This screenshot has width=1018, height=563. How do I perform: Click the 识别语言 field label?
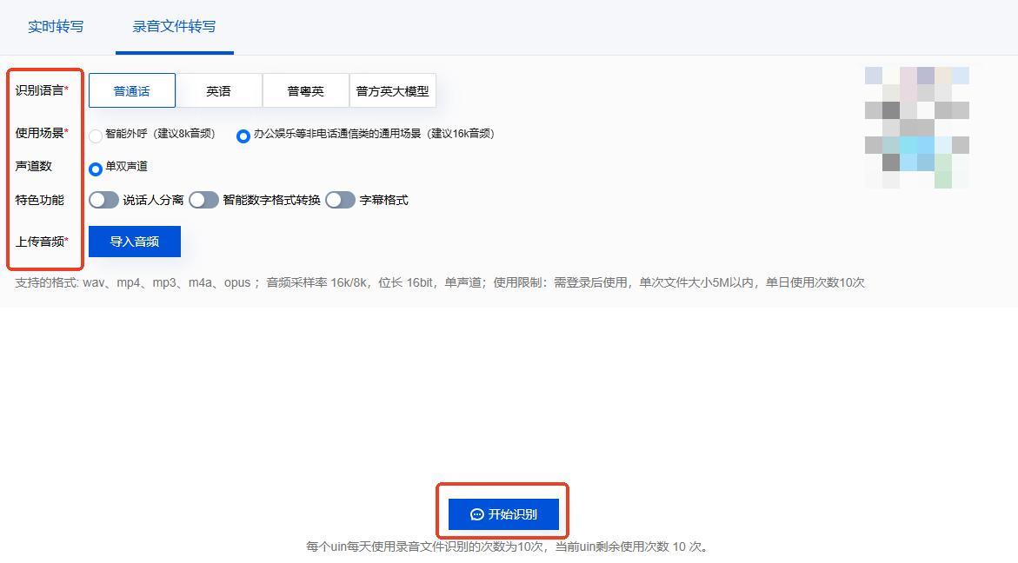coord(39,90)
